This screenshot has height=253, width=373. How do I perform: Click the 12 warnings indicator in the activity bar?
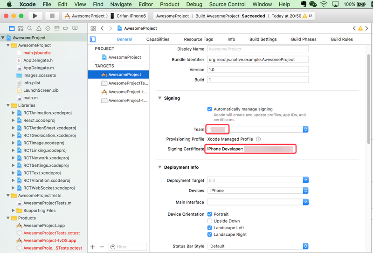coord(308,16)
